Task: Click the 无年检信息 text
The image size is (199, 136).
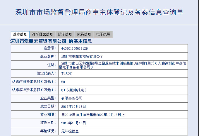Action: point(70,131)
